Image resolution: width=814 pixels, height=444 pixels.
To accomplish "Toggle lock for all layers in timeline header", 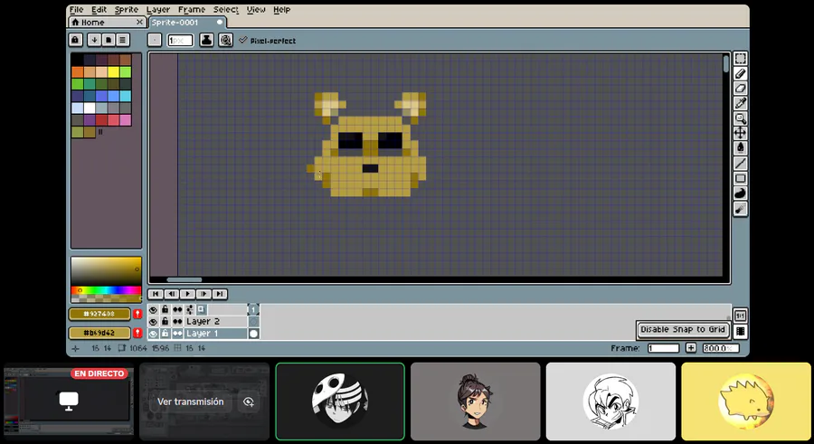I will point(166,309).
